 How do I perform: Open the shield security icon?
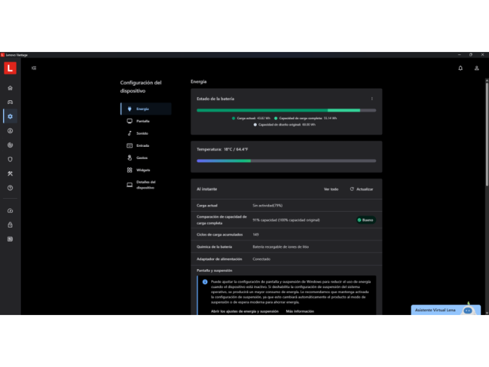pyautogui.click(x=10, y=159)
